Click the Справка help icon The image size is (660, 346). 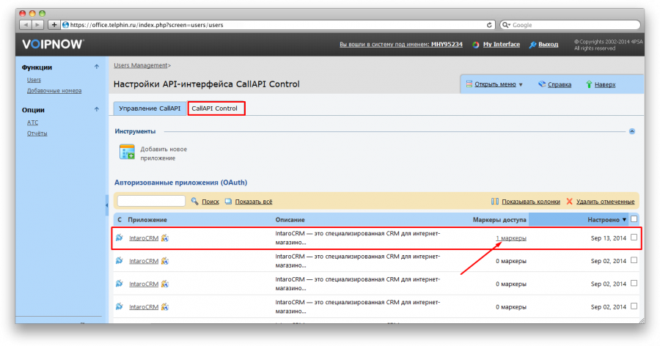(542, 84)
